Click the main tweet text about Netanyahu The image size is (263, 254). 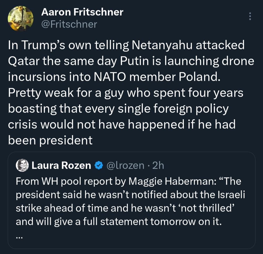(131, 92)
